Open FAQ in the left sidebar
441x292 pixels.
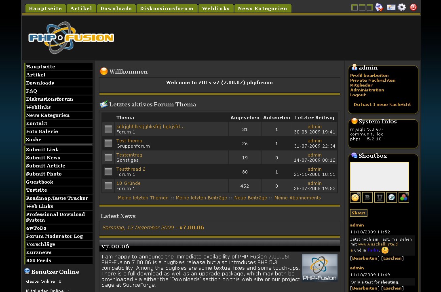click(x=59, y=91)
